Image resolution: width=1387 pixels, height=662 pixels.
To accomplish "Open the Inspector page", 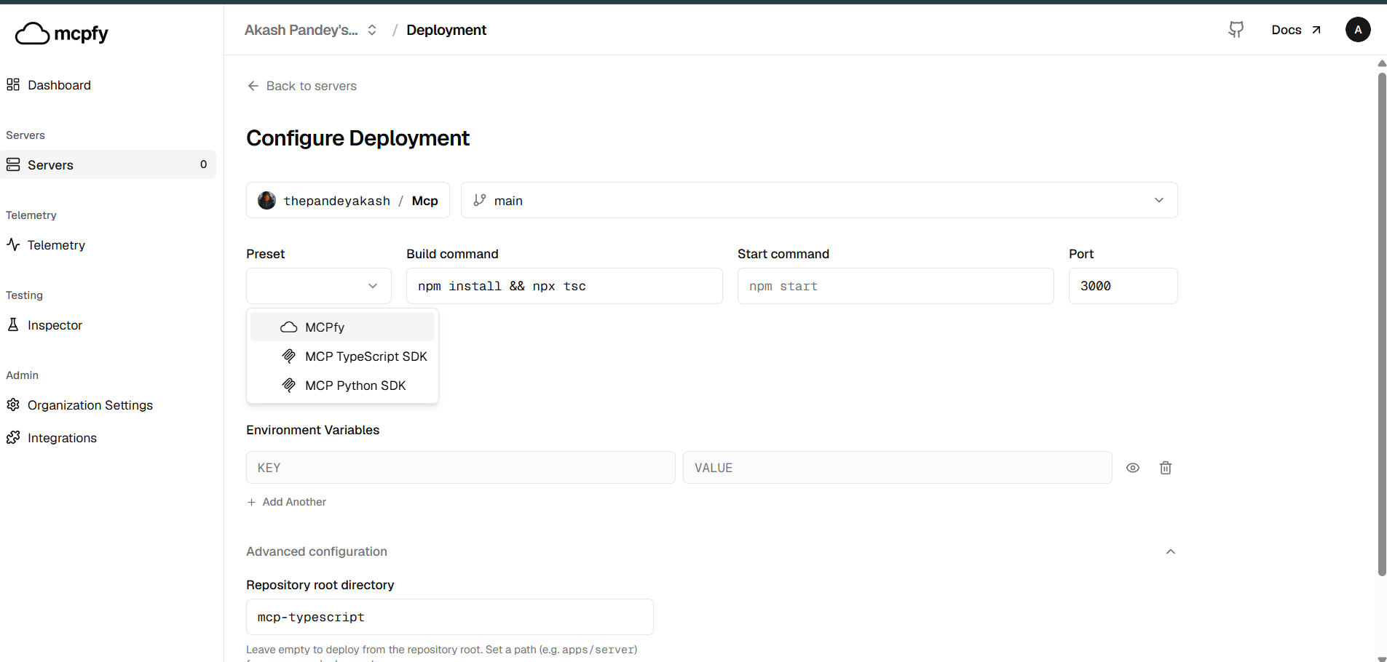I will 108,325.
